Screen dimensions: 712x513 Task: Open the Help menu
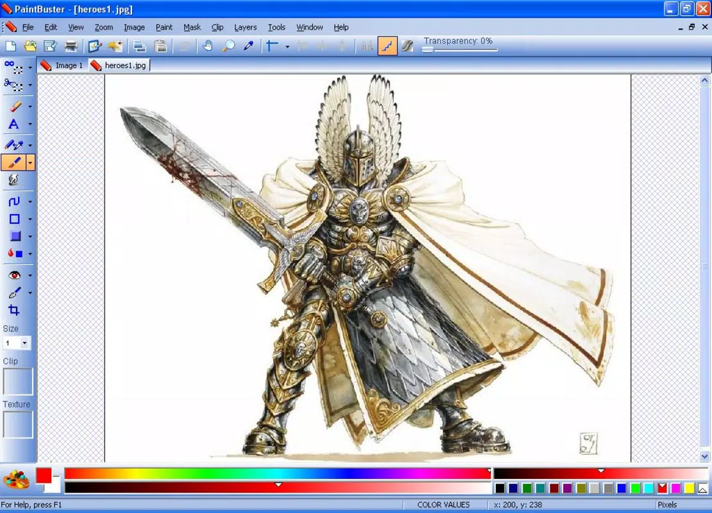tap(341, 27)
